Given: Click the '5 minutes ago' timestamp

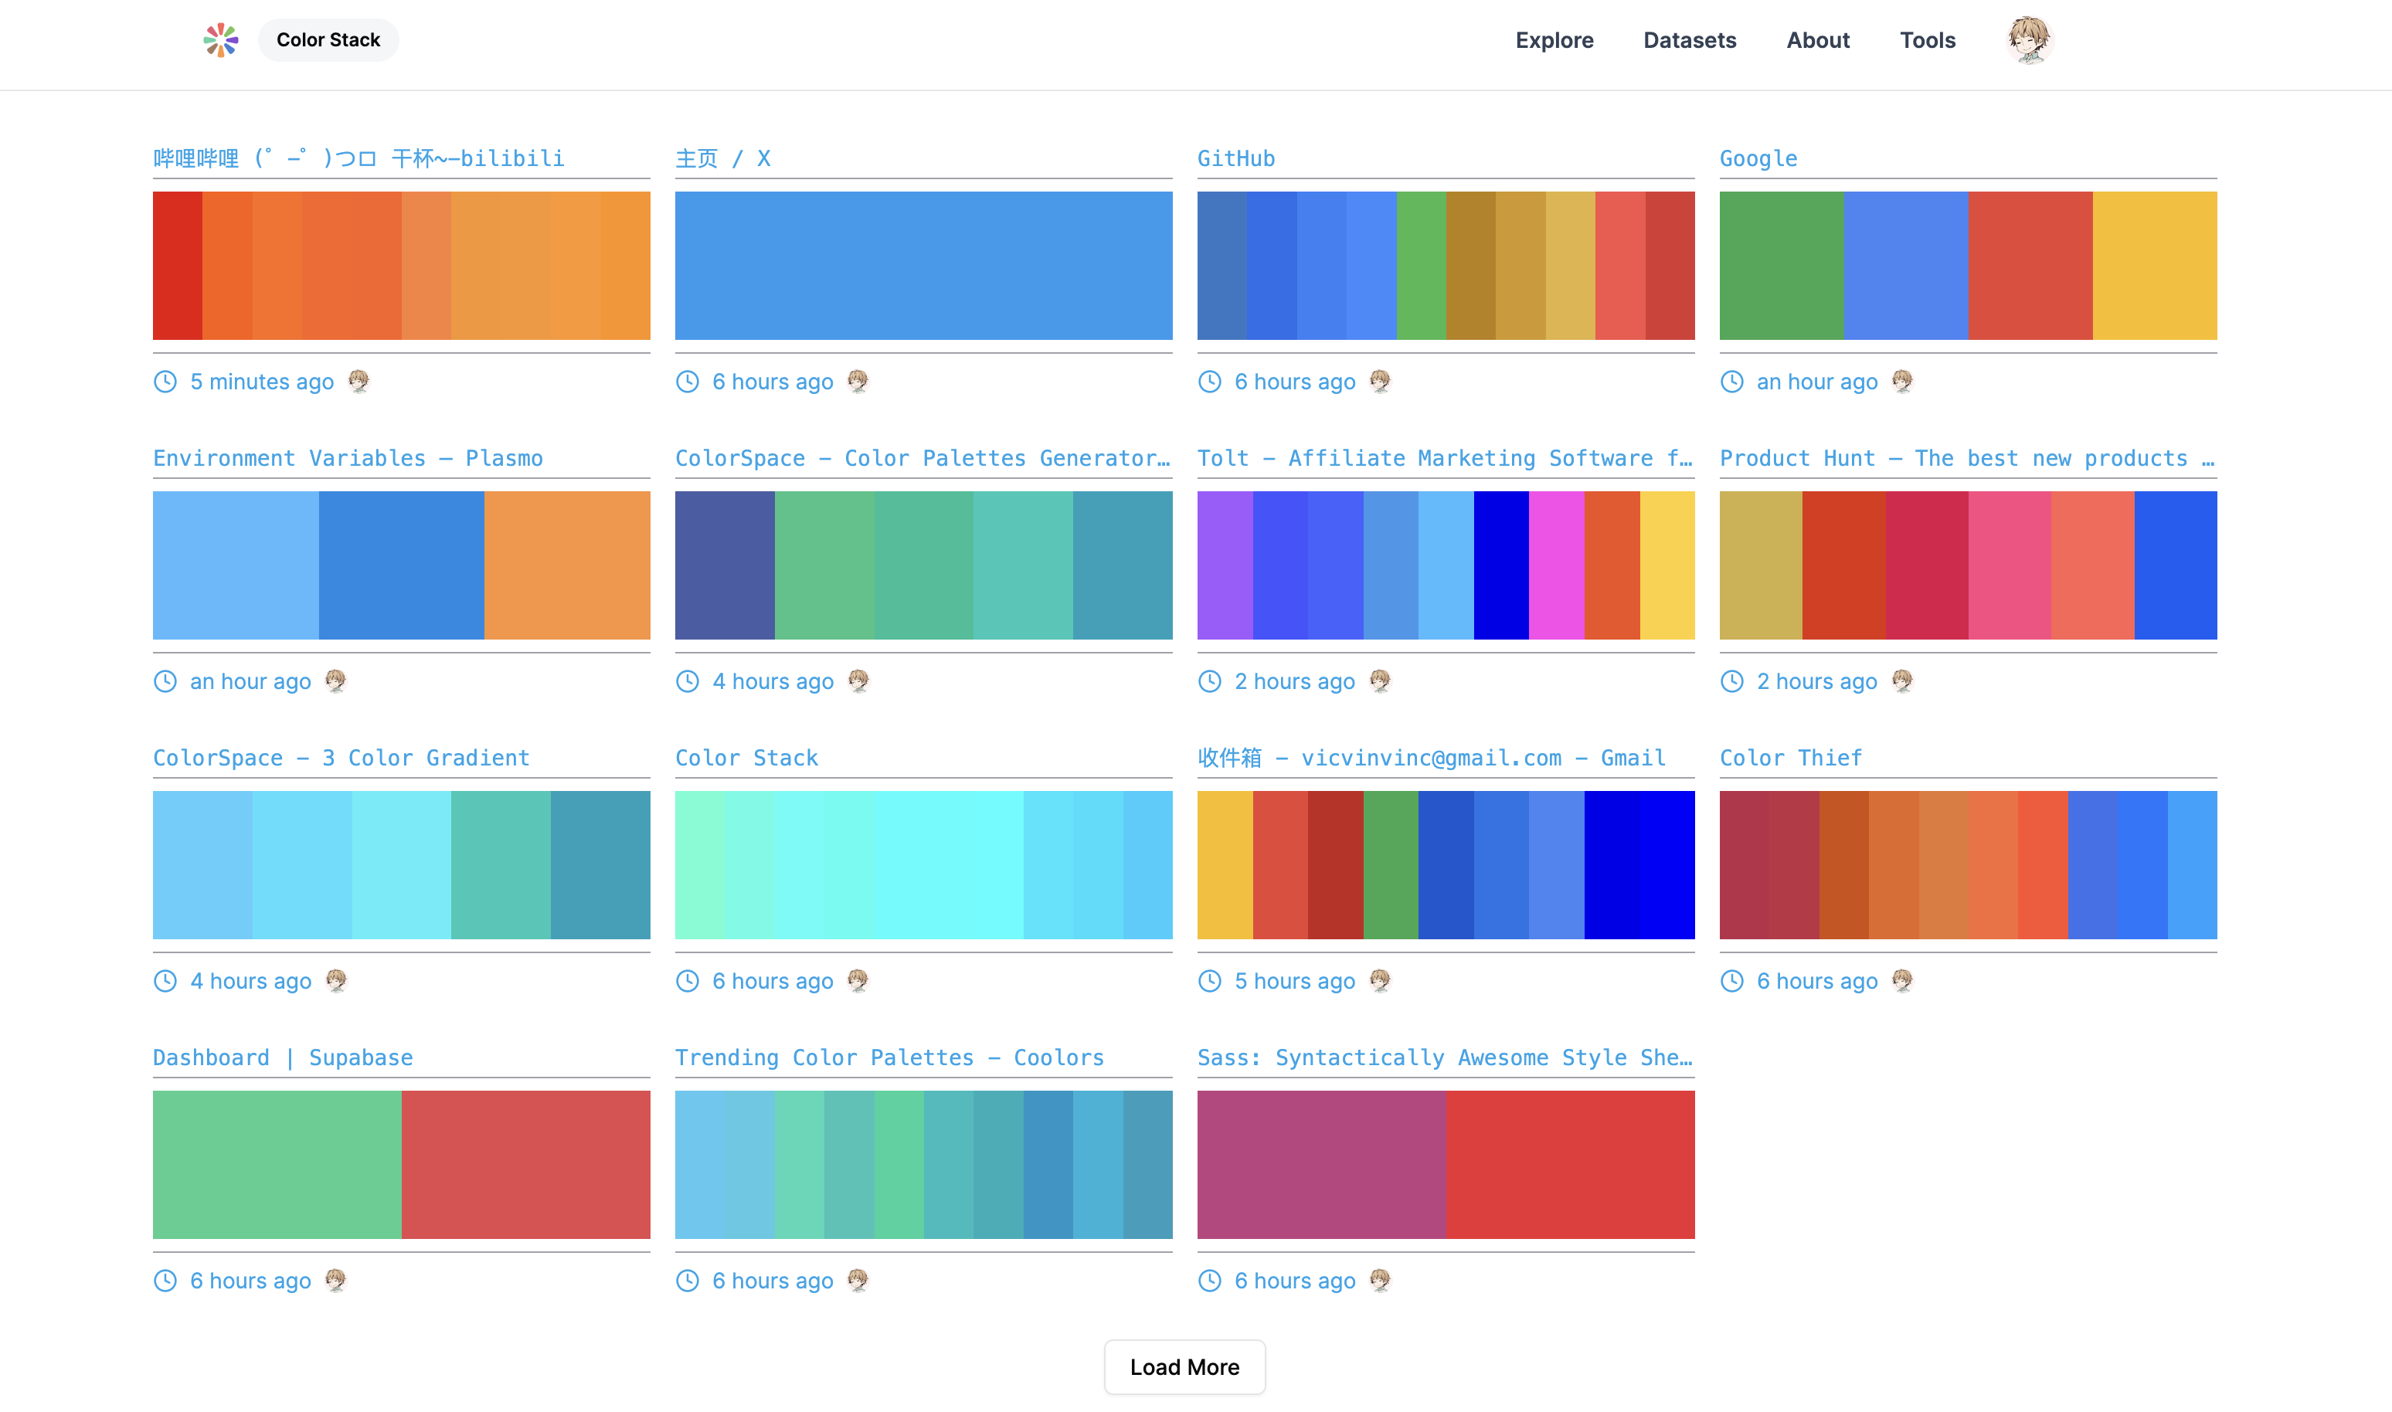Looking at the screenshot, I should click(x=262, y=382).
